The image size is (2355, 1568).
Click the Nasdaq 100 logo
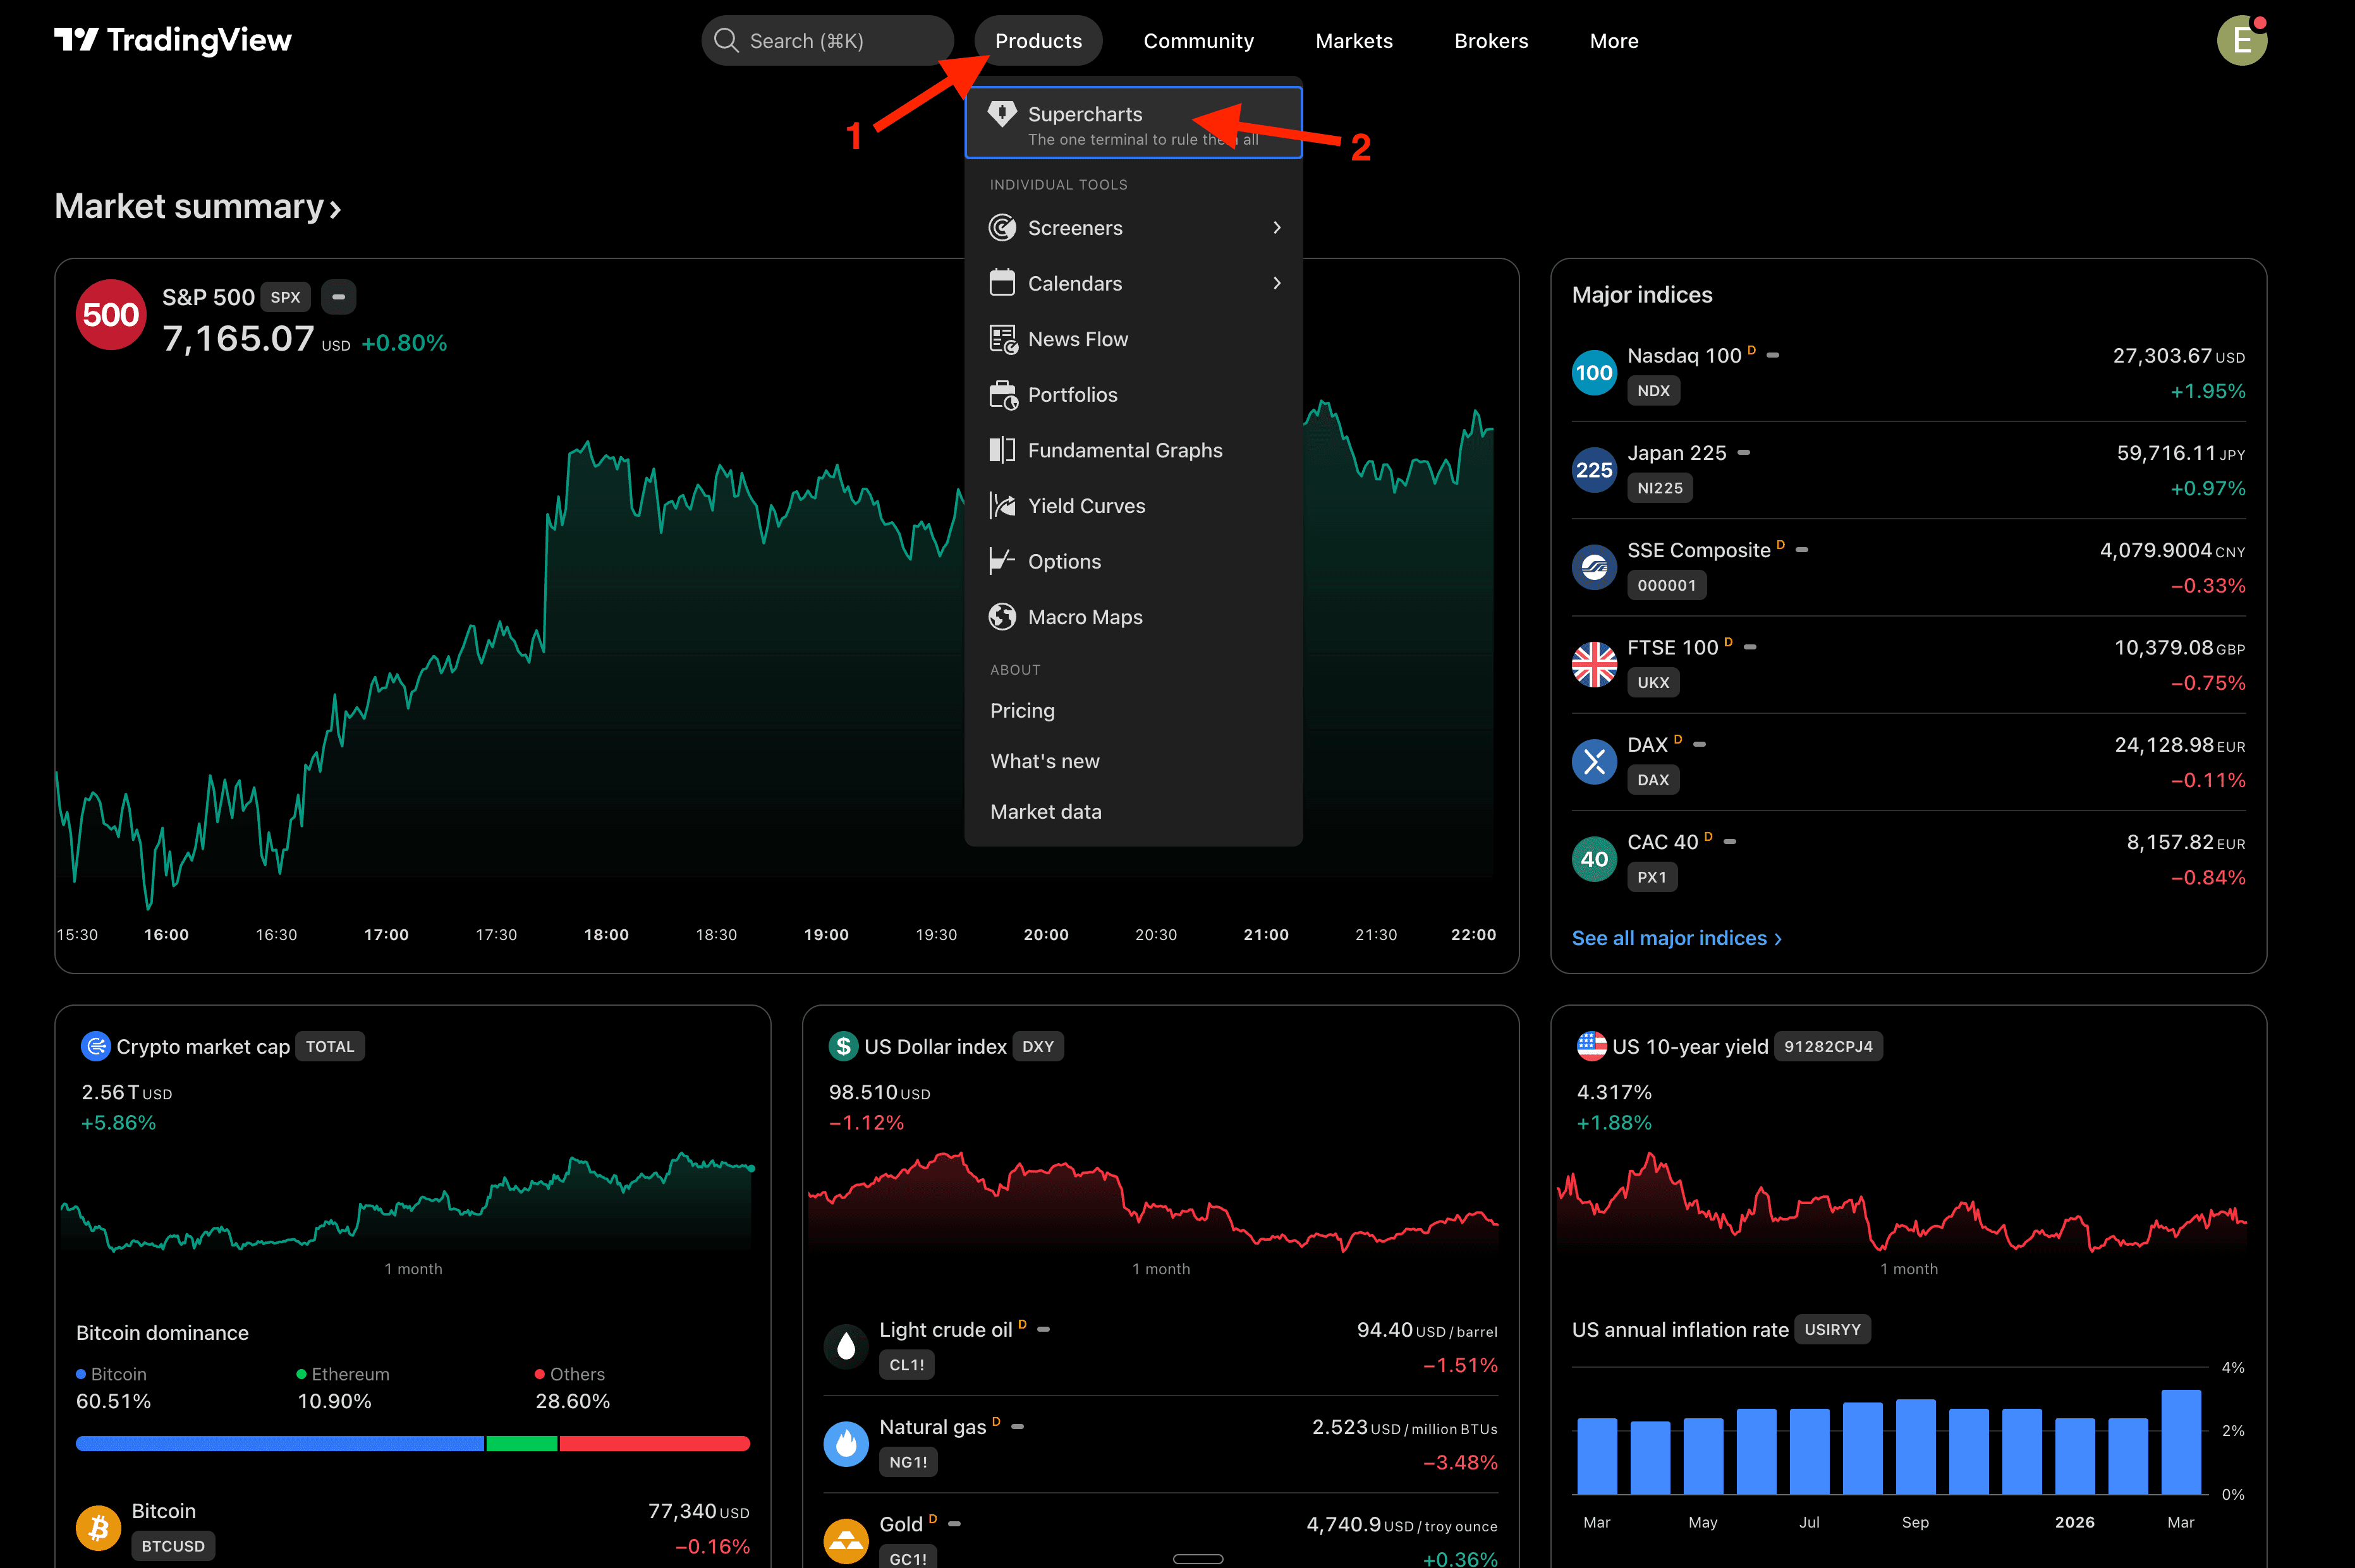click(1593, 373)
